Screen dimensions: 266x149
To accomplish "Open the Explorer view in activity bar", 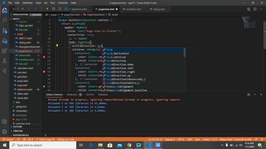I will pos(5,10).
